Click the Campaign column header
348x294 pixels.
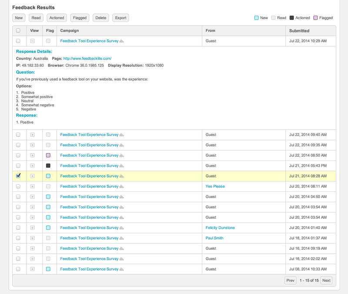click(x=70, y=31)
